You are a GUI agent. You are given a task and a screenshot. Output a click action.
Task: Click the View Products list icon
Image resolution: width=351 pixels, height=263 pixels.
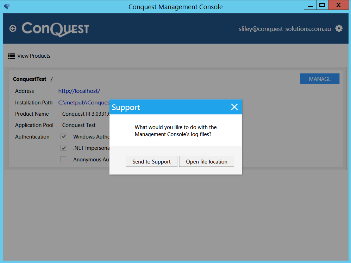click(11, 56)
